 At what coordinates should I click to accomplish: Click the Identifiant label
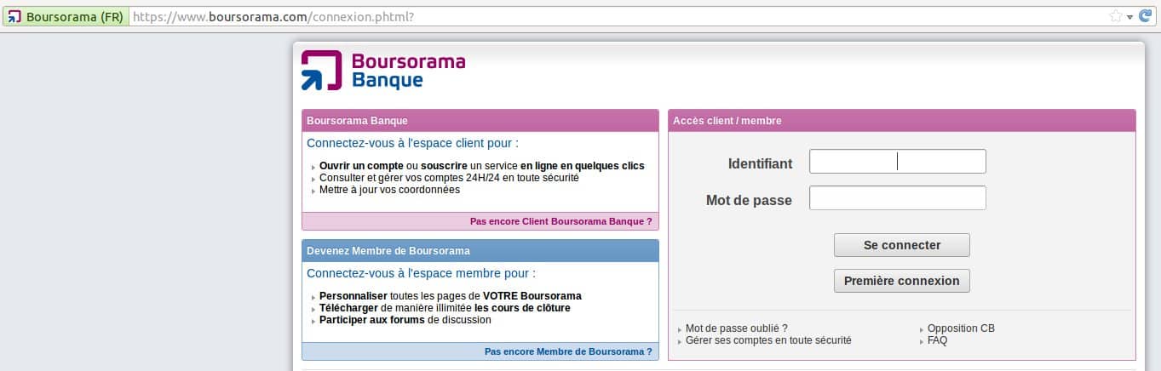point(760,163)
